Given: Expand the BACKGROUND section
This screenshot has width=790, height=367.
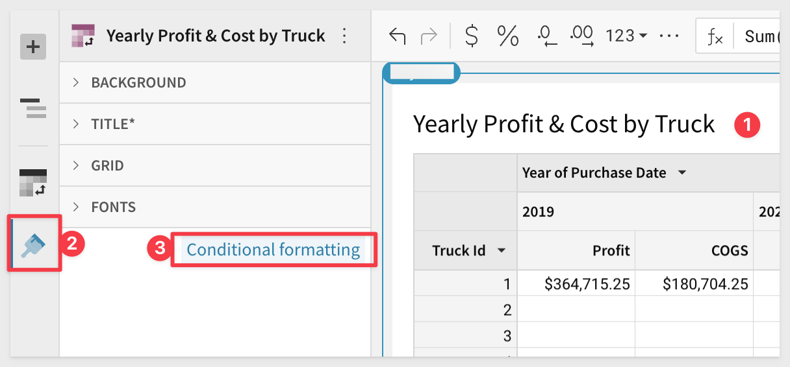Looking at the screenshot, I should (138, 83).
